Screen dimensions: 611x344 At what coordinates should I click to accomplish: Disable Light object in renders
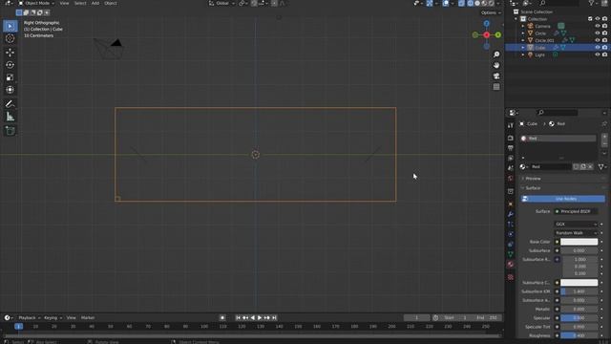604,55
